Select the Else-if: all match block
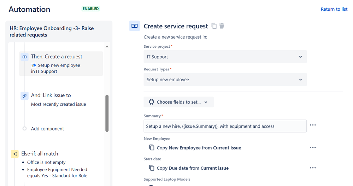This screenshot has width=353, height=186. pyautogui.click(x=40, y=154)
